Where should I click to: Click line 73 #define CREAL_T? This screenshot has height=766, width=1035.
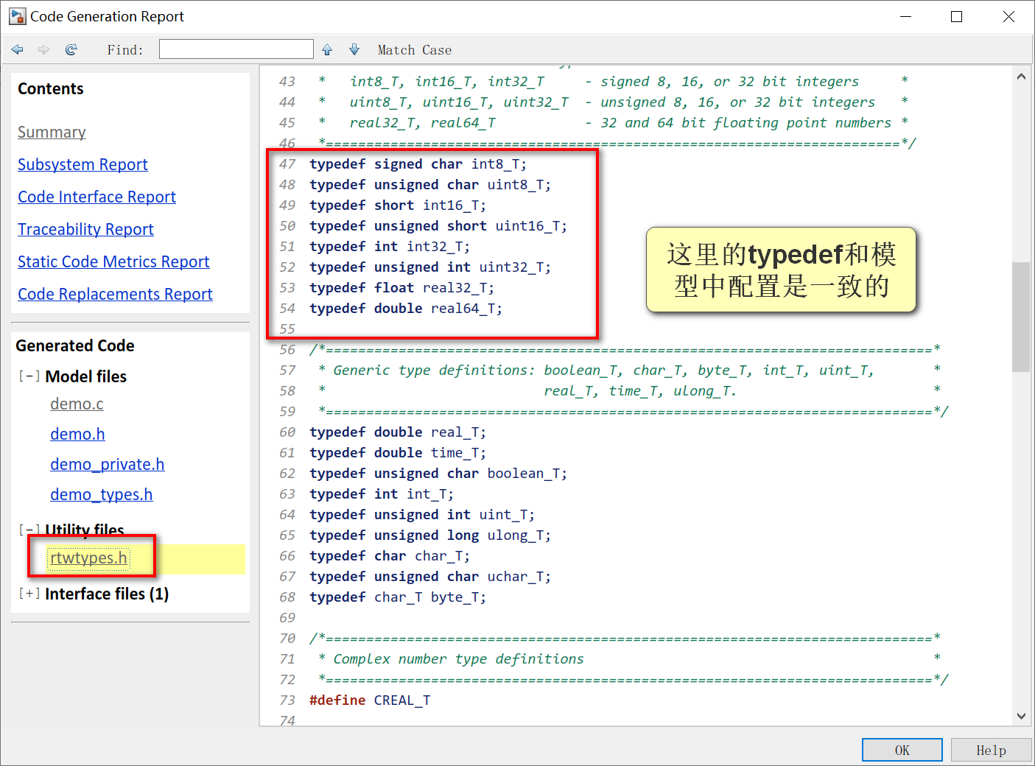pyautogui.click(x=370, y=700)
